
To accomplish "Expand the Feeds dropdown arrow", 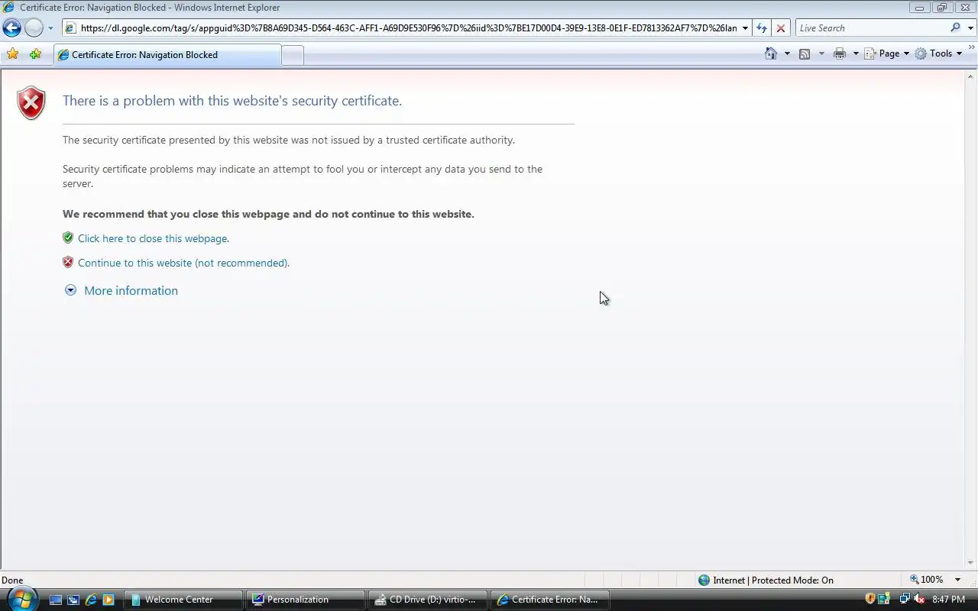I will coord(821,53).
